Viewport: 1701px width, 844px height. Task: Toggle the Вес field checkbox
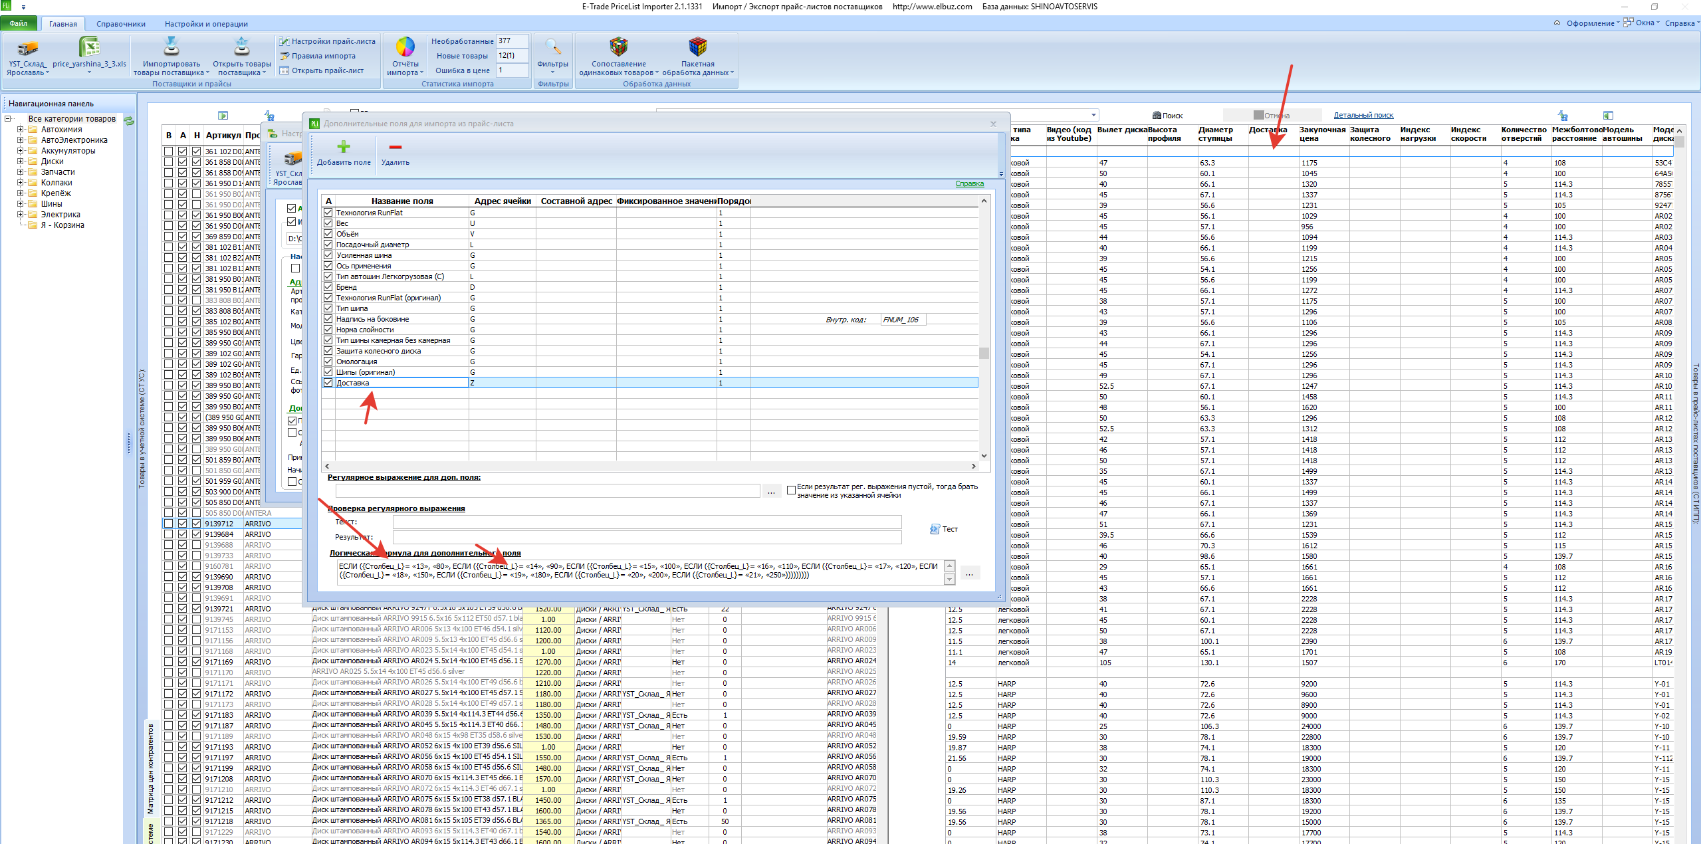[x=328, y=223]
